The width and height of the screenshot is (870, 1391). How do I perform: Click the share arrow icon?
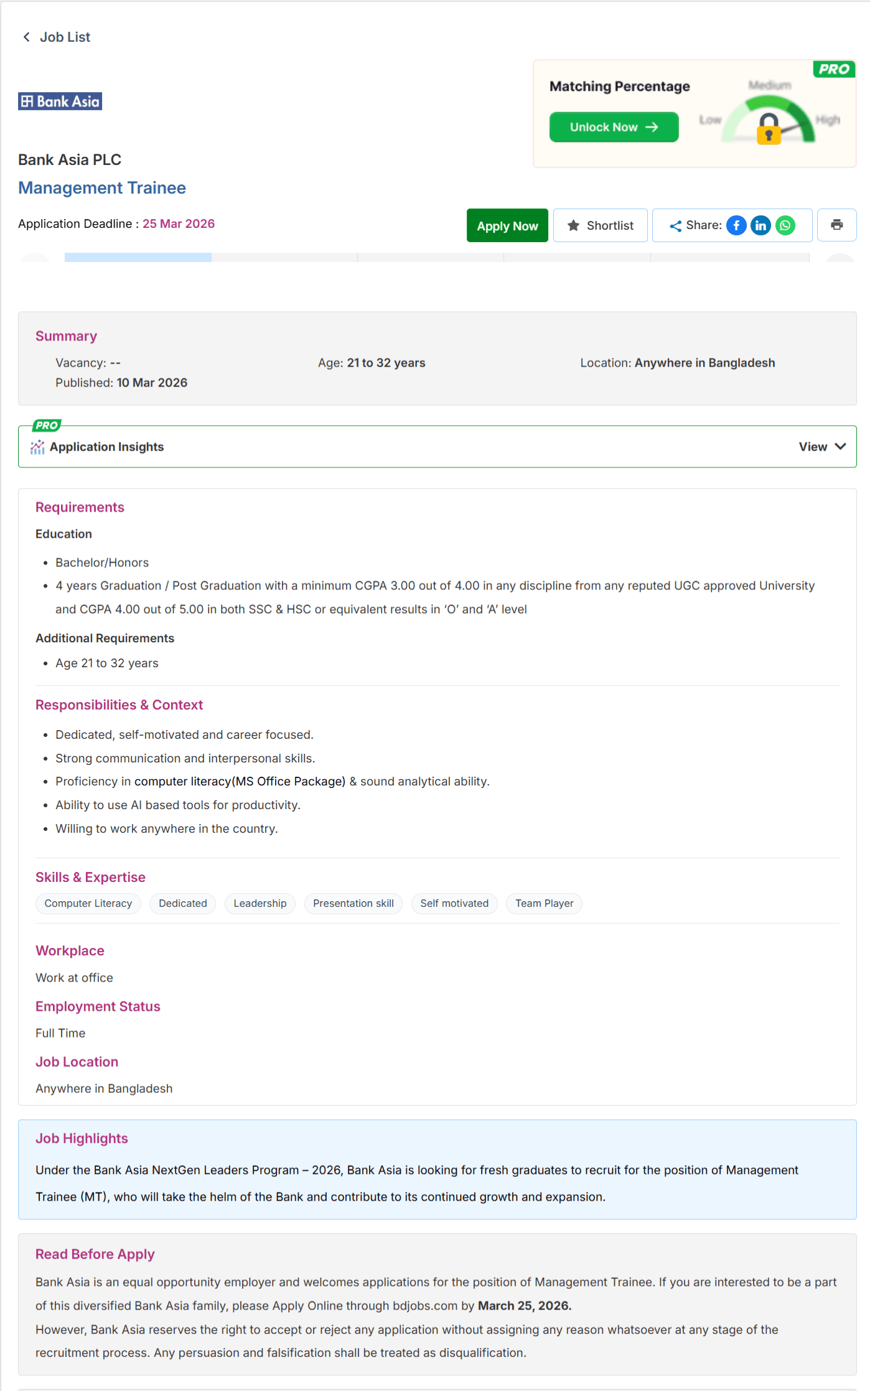676,226
